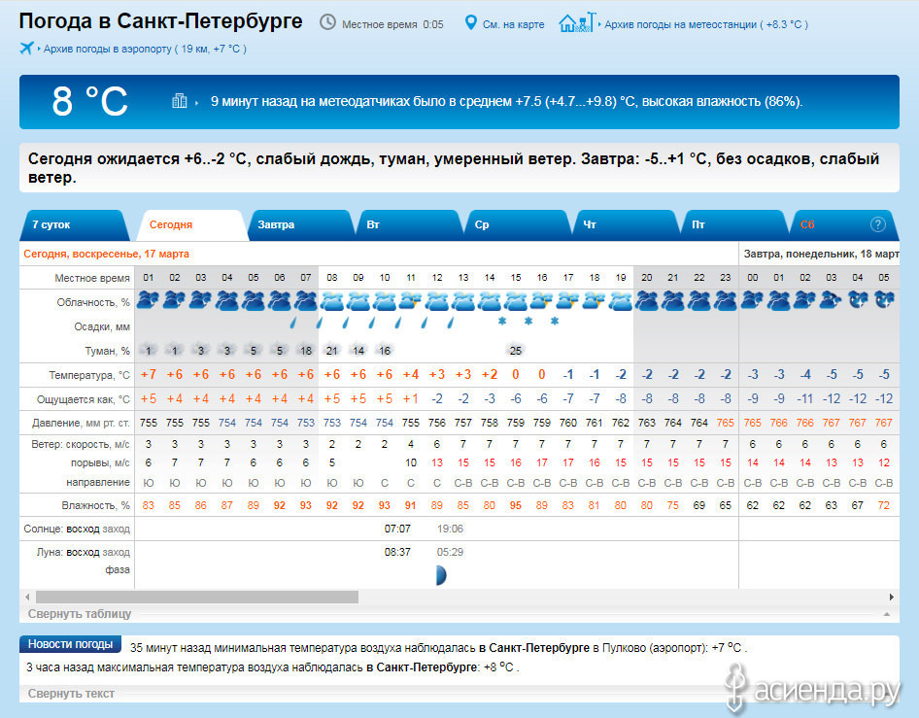The image size is (919, 718).
Task: Click the city buildings sensor icon
Action: pyautogui.click(x=180, y=101)
